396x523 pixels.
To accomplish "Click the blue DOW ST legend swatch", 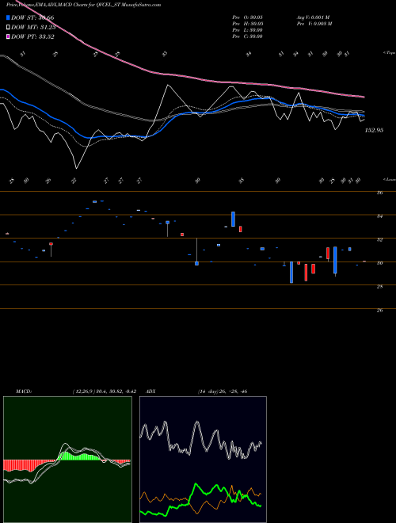I will pos(9,17).
